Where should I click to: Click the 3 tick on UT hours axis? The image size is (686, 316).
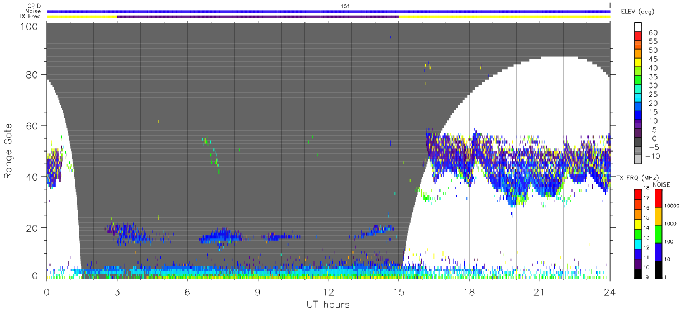coord(117,291)
